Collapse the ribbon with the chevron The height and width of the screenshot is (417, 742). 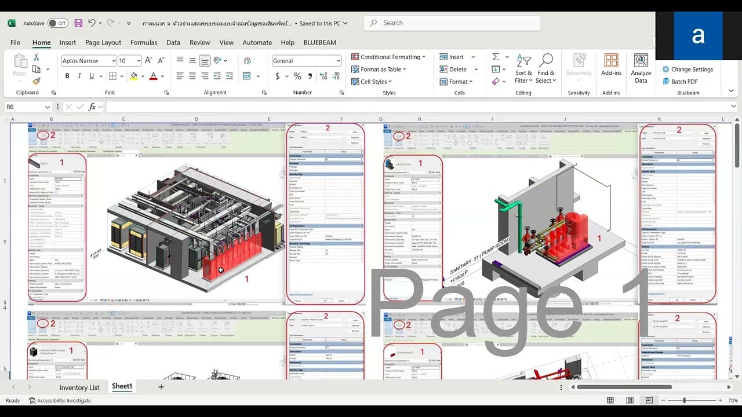[731, 91]
